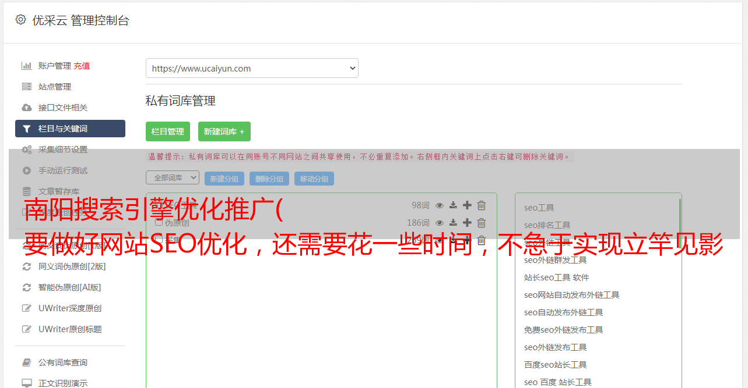Click the database icon for 文章暂存库
The height and width of the screenshot is (388, 748).
coord(27,191)
